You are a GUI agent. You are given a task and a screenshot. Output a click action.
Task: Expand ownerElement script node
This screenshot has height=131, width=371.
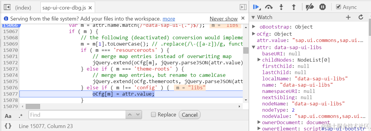tap(259, 129)
